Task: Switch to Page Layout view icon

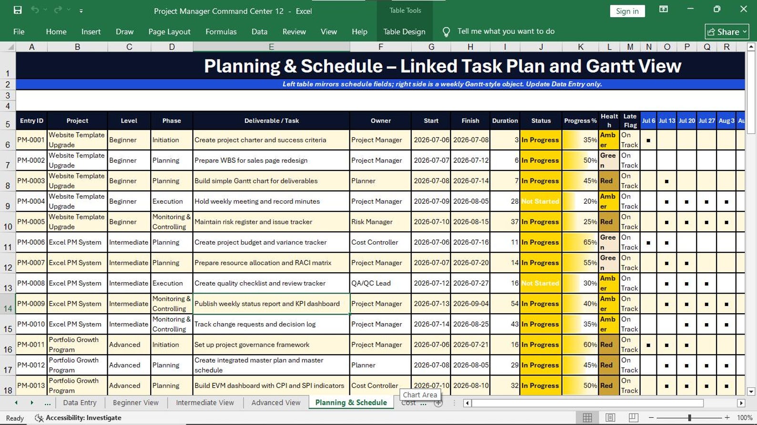Action: (x=610, y=417)
